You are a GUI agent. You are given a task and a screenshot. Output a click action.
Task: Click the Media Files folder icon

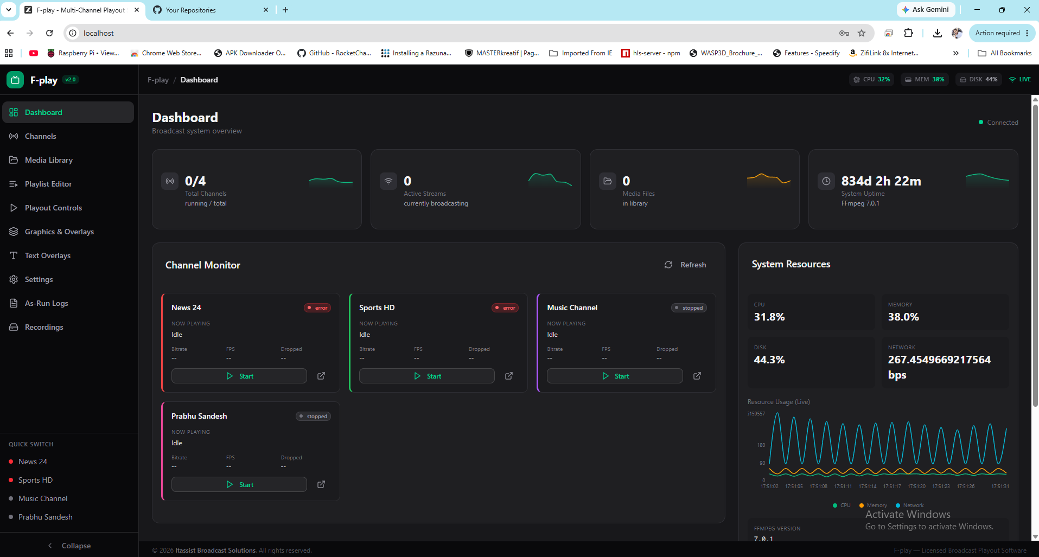[x=608, y=181]
